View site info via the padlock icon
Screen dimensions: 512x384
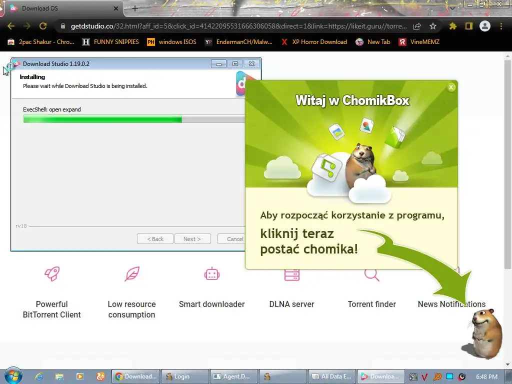[x=63, y=26]
